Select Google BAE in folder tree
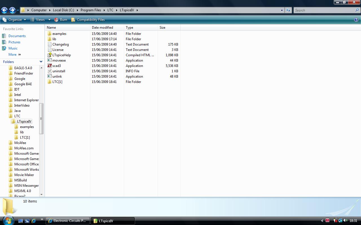The height and width of the screenshot is (225, 361). 23,84
